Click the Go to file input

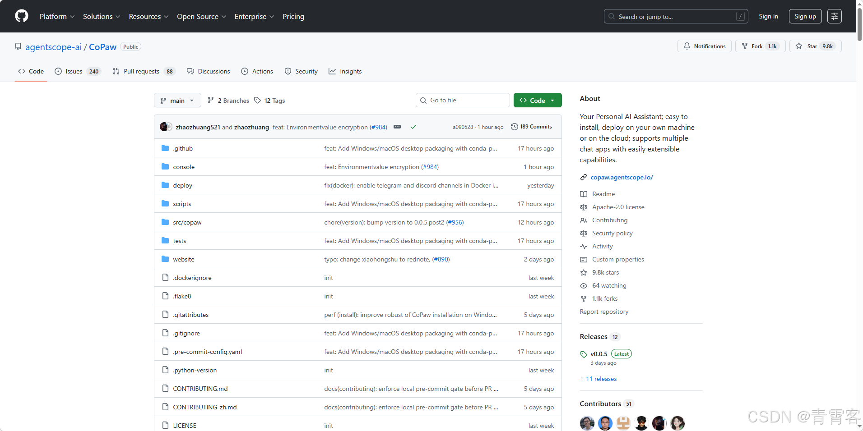point(463,100)
